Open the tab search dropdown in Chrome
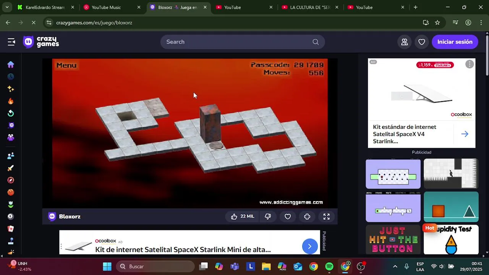 (7, 7)
